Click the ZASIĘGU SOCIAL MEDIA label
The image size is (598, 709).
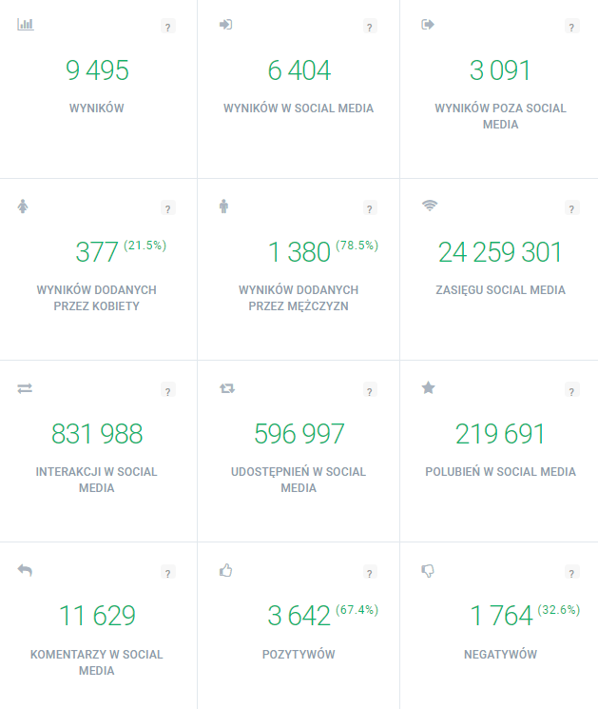(500, 290)
